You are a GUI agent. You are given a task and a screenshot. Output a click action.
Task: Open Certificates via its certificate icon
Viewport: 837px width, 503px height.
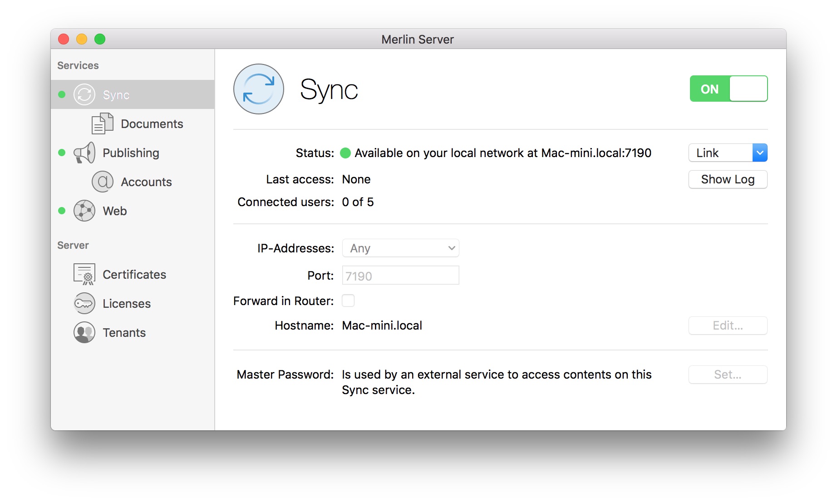84,274
